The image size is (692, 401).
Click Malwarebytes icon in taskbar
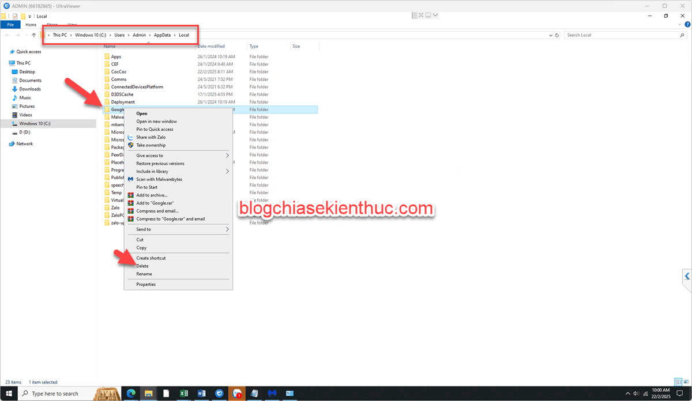tap(272, 394)
